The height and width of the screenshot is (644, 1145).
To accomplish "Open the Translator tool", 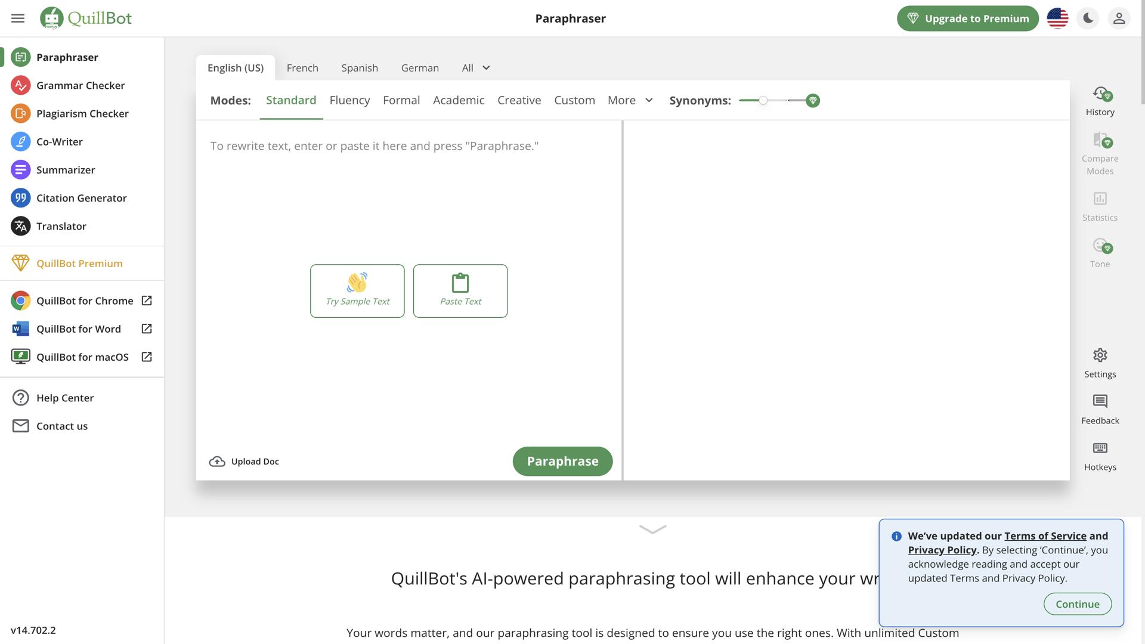I will [x=61, y=226].
